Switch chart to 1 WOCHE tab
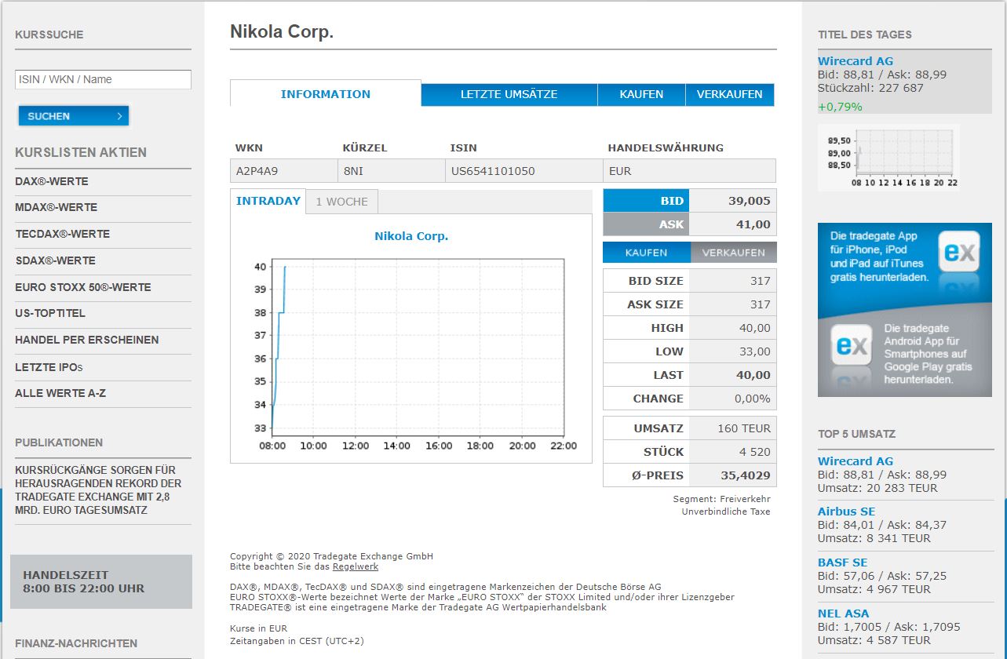1007x659 pixels. [342, 202]
